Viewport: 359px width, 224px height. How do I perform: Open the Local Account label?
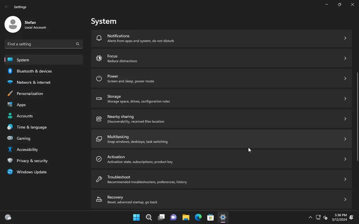35,27
